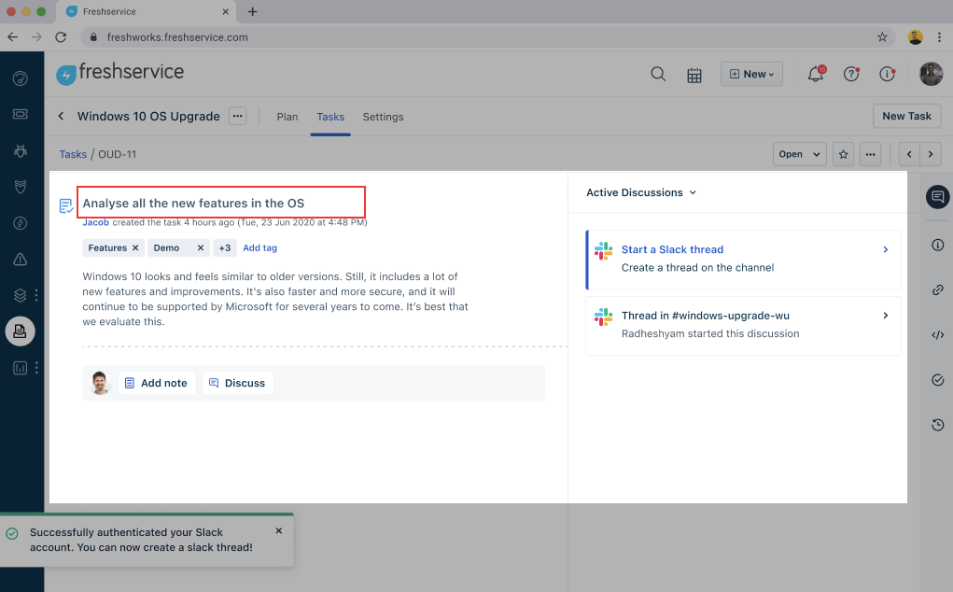
Task: Click the commenter avatar beside Add note
Action: pos(100,383)
